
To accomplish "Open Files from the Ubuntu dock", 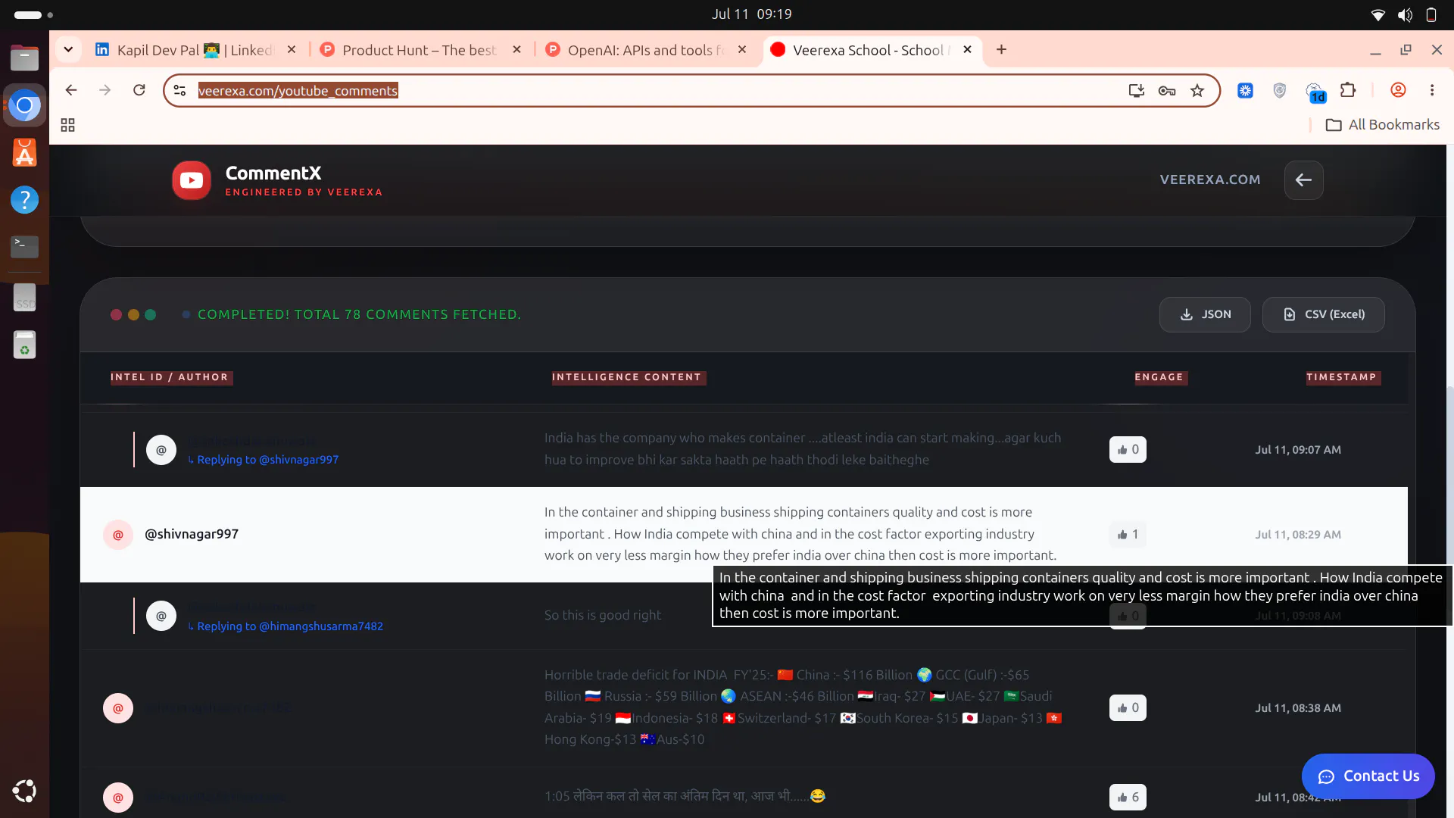I will tap(25, 58).
